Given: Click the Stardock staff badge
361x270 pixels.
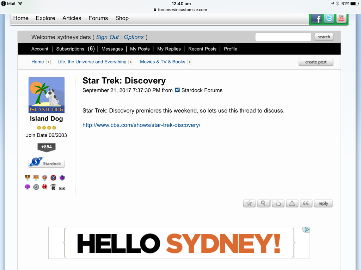Looking at the screenshot, I should pyautogui.click(x=46, y=162).
